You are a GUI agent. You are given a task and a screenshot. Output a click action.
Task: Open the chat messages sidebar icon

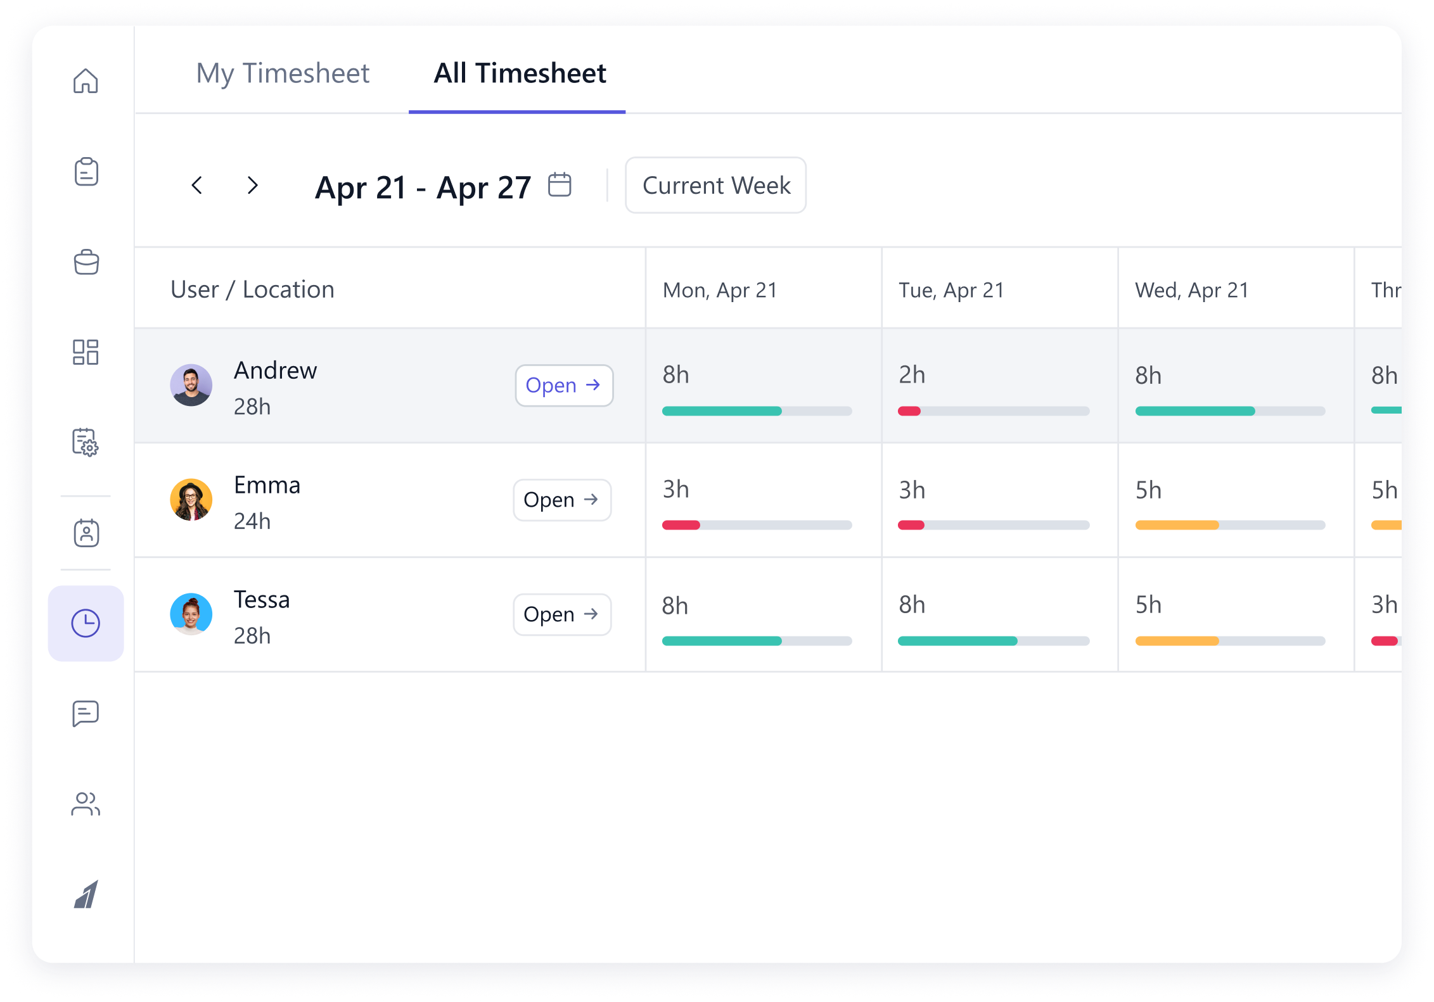[86, 713]
